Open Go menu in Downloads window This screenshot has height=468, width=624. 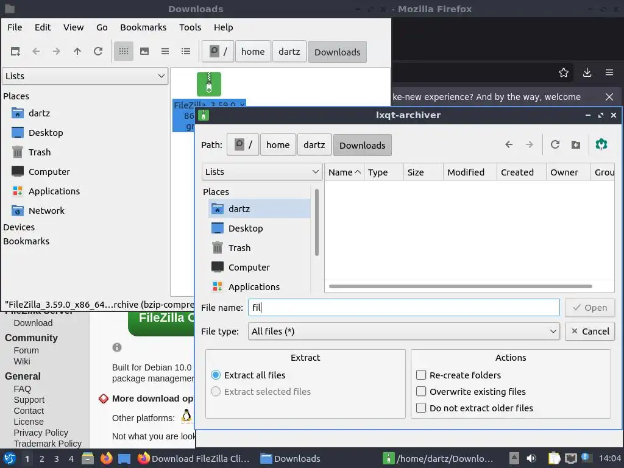(x=102, y=27)
